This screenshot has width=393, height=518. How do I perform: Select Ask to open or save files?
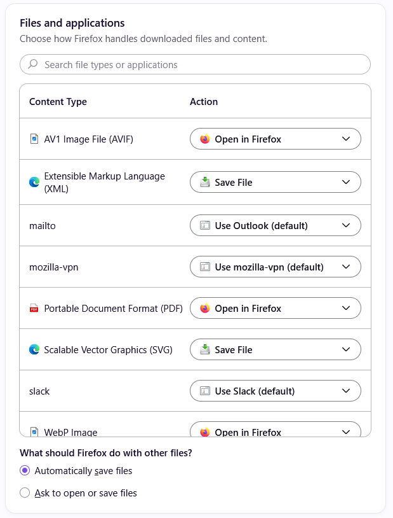pos(25,493)
